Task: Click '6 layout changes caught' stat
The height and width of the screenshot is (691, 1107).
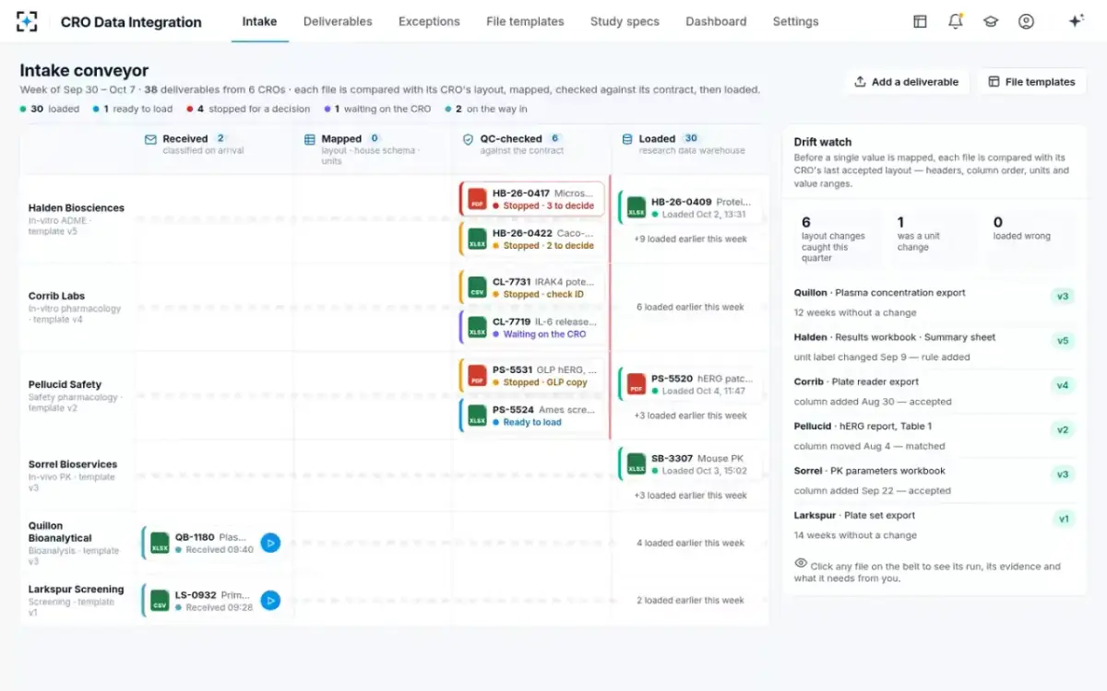Action: click(836, 241)
